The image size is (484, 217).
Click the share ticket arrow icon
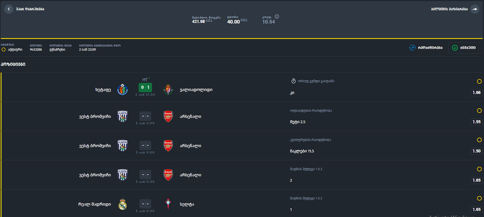[x=475, y=9]
